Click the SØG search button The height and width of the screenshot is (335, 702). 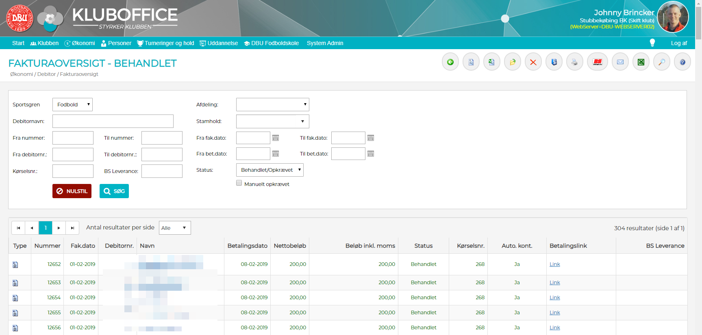click(x=114, y=191)
